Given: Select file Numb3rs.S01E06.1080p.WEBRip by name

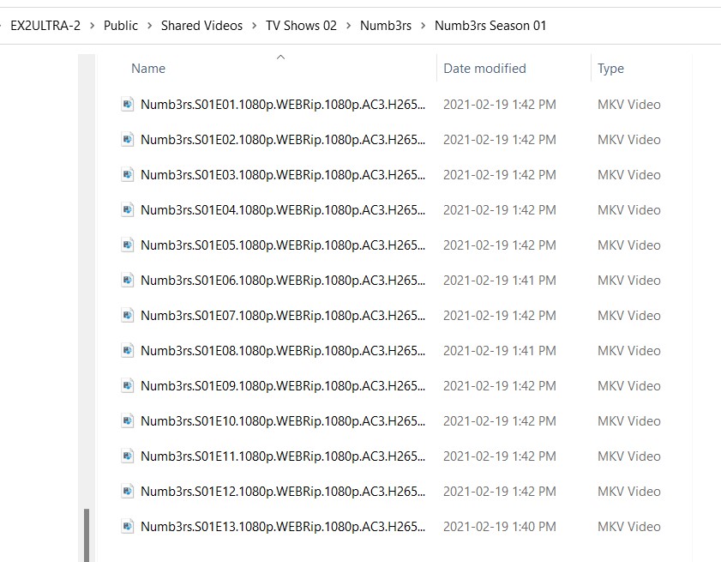Looking at the screenshot, I should tap(283, 281).
